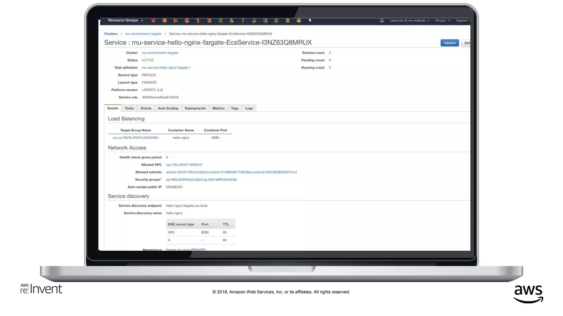Open the Logs tab

coord(249,108)
